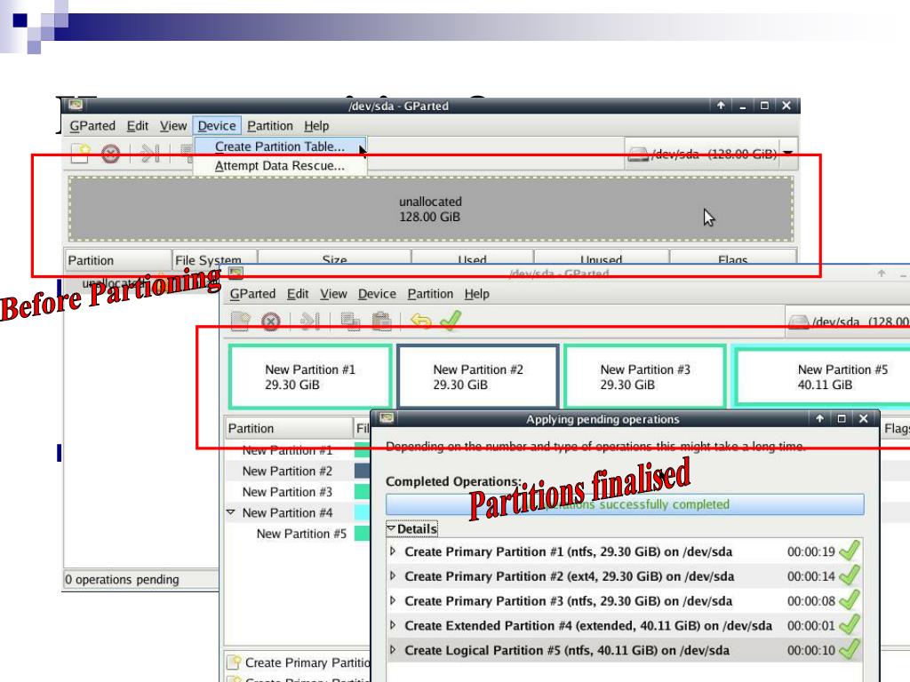Open device dropdown arrow in back GParted window
Image resolution: width=910 pixels, height=682 pixels.
pos(788,153)
